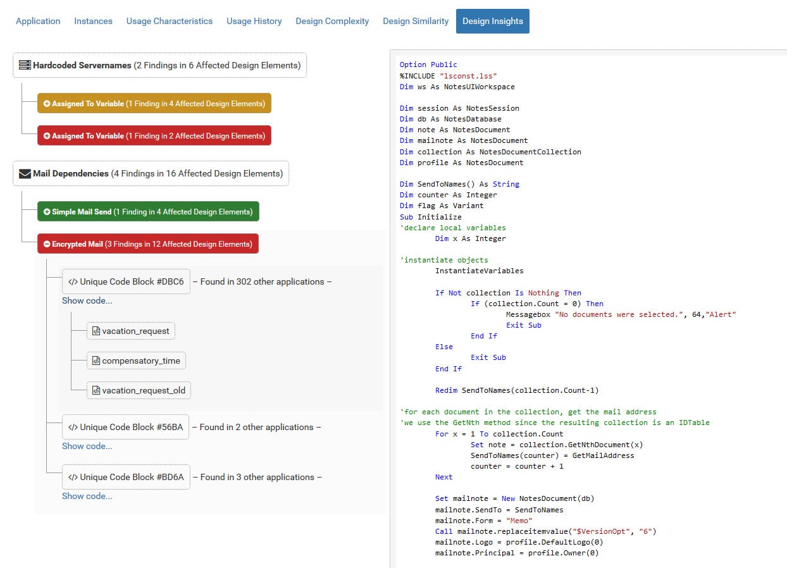Open the Usage History tab
This screenshot has width=787, height=568.
254,21
